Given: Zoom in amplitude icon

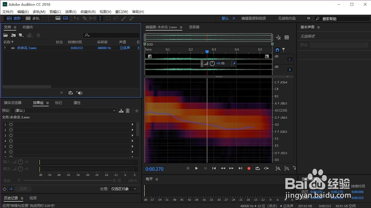Looking at the screenshot, I should tap(278, 168).
